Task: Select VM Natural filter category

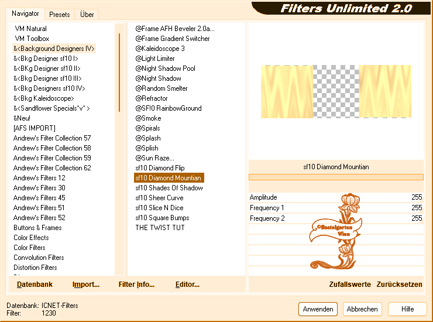Action: pos(30,29)
